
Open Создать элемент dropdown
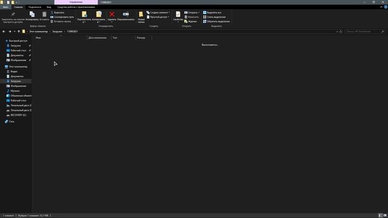[x=158, y=12]
